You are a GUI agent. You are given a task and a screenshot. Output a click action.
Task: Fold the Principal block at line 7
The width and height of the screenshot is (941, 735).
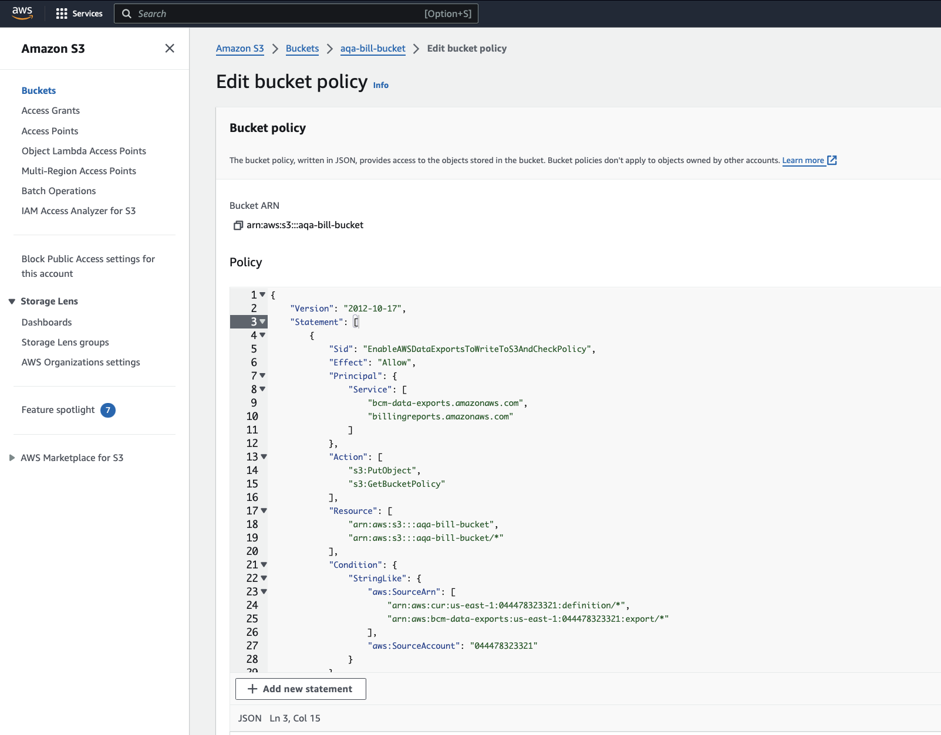[x=262, y=375]
